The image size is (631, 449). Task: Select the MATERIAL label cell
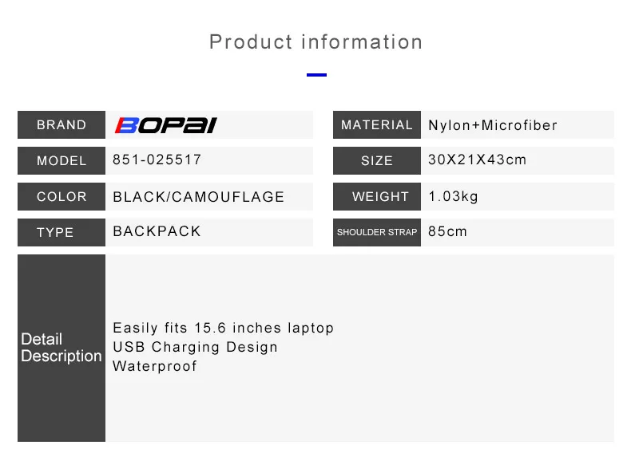click(377, 125)
